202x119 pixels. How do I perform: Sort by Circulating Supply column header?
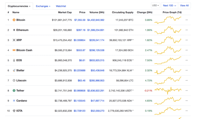pyautogui.click(x=122, y=13)
